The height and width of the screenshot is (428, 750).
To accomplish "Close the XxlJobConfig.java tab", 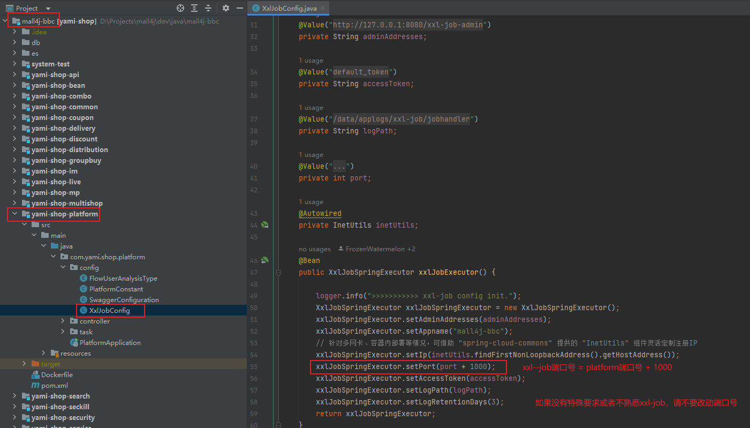I will (x=322, y=8).
